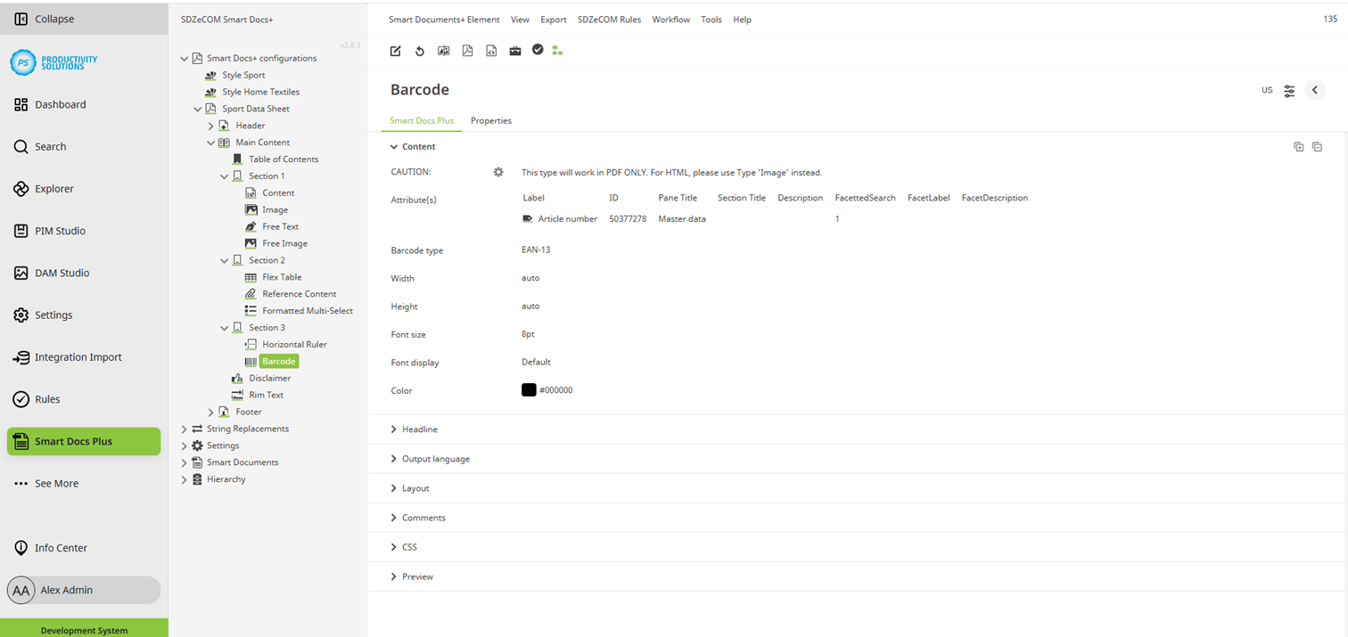Screen dimensions: 1348x637
Task: Collapse all sections using minus copy icon
Action: (1318, 146)
